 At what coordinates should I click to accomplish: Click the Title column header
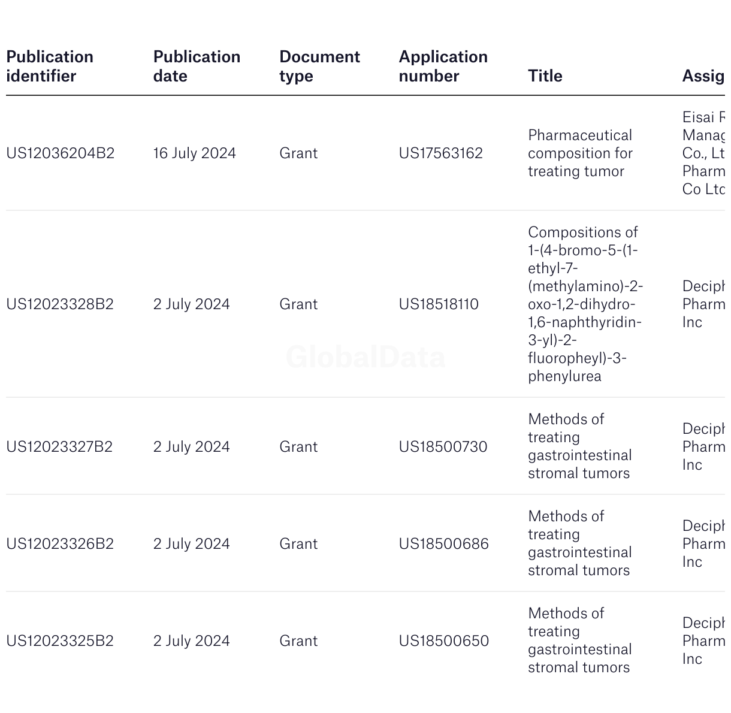545,76
